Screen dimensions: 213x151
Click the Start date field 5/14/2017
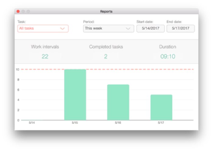coord(151,29)
